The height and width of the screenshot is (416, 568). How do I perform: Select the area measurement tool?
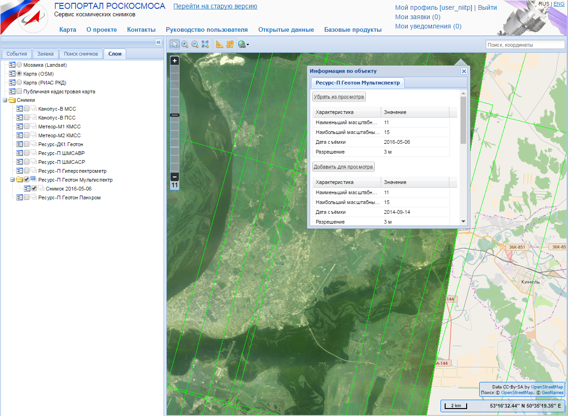[x=230, y=44]
